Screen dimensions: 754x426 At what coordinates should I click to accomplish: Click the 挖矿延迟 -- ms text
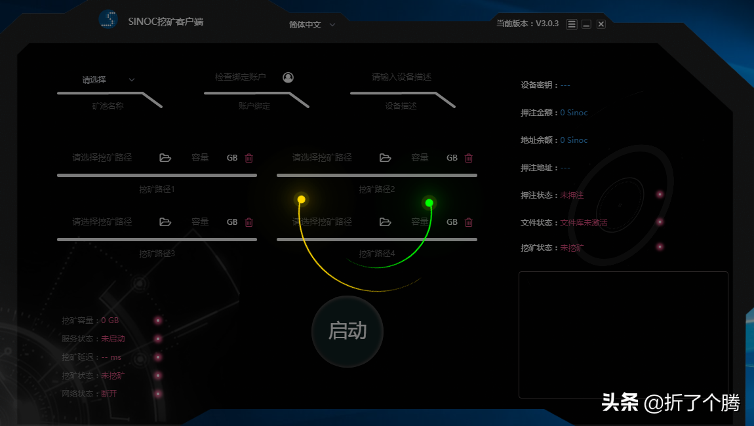(x=91, y=357)
